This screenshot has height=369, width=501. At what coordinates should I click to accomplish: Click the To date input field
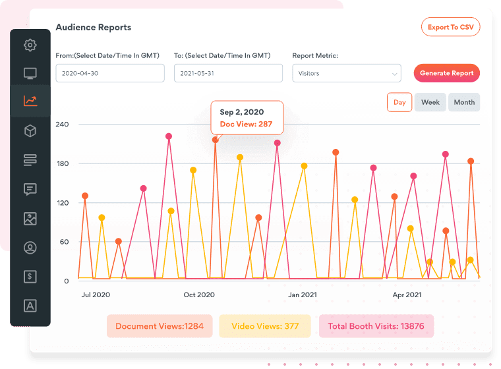tap(228, 73)
